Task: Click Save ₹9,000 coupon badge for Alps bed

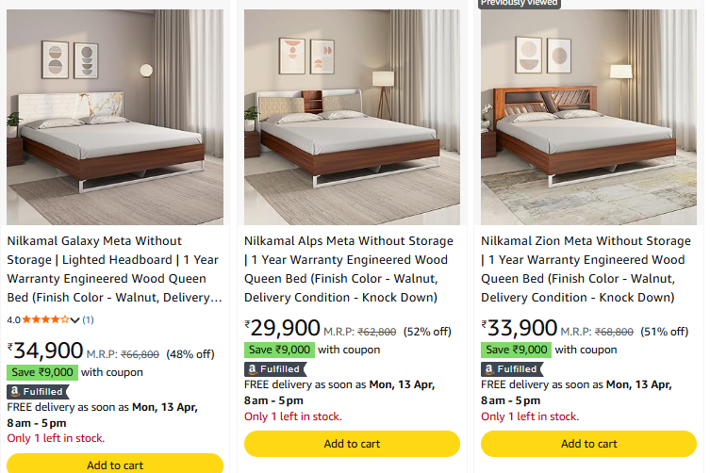Action: coord(280,350)
